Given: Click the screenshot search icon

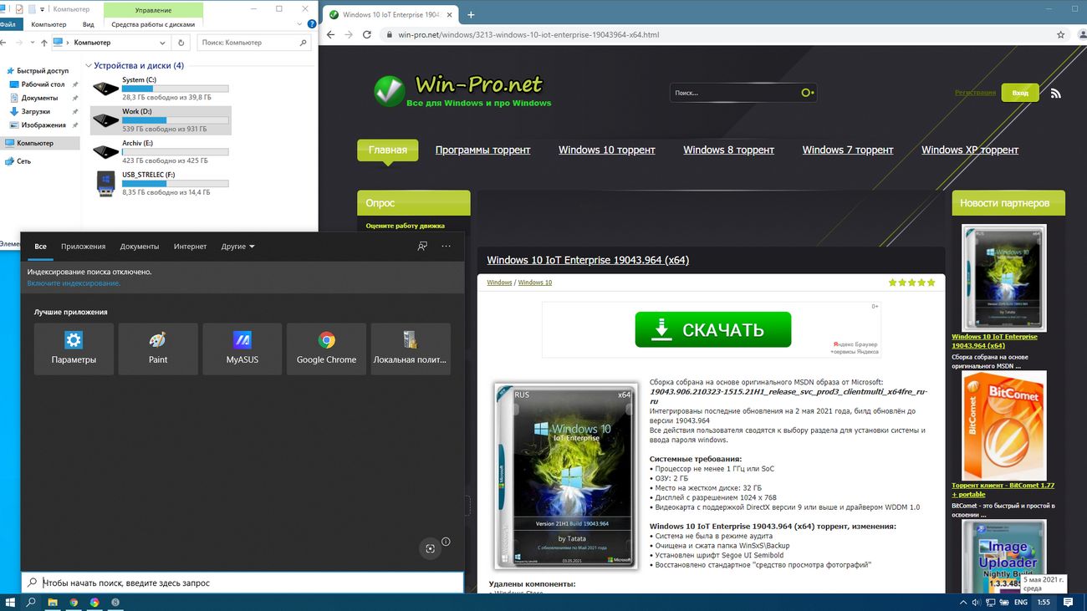Looking at the screenshot, I should click(x=430, y=548).
